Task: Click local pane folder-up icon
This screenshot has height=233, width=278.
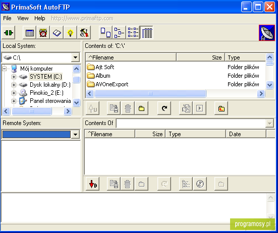Action: coord(221,108)
